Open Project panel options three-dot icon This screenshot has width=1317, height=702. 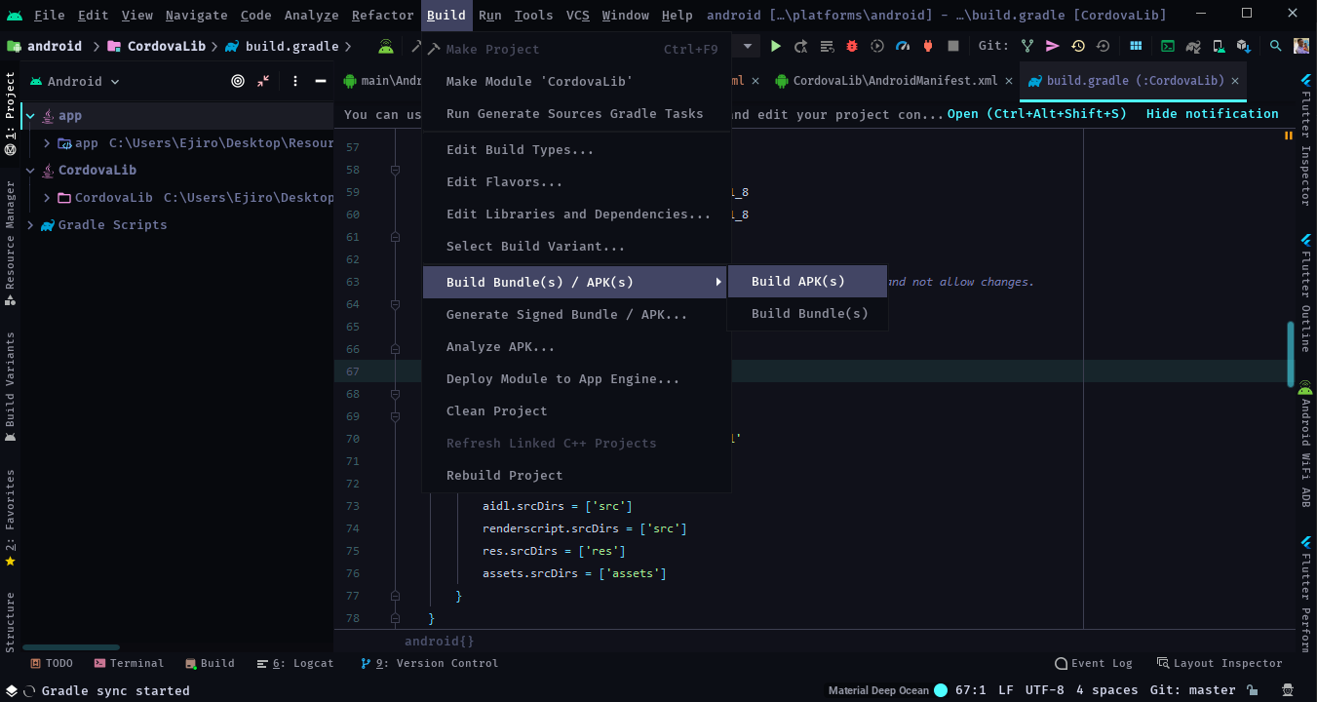[x=295, y=81]
